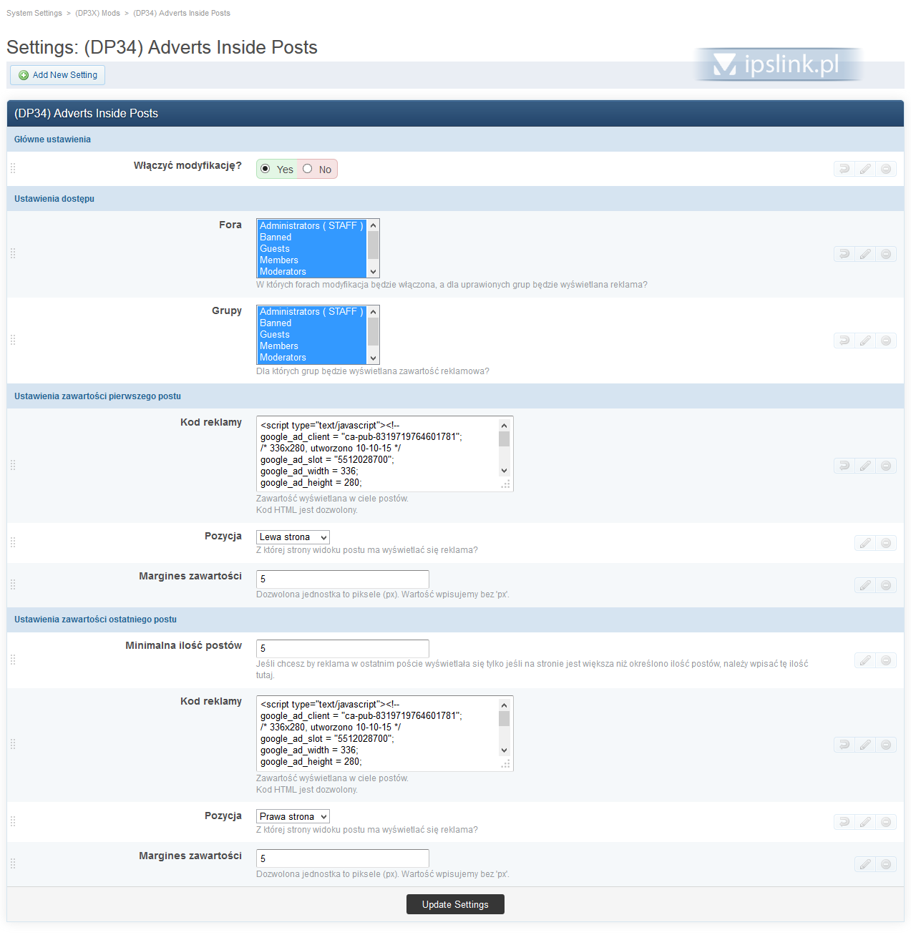Open the Lewa strona position dropdown
The image size is (911, 940).
pyautogui.click(x=293, y=537)
